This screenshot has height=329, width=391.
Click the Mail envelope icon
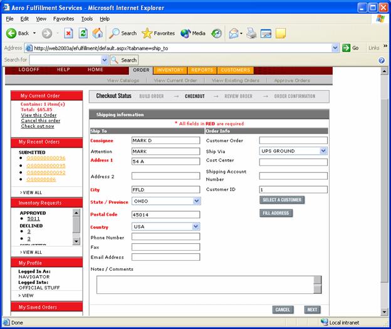234,33
